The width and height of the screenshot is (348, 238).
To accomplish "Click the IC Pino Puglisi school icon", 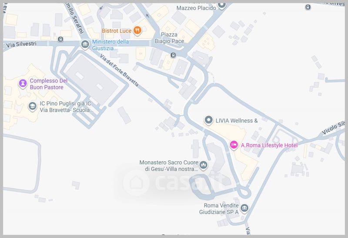I will pos(32,106).
